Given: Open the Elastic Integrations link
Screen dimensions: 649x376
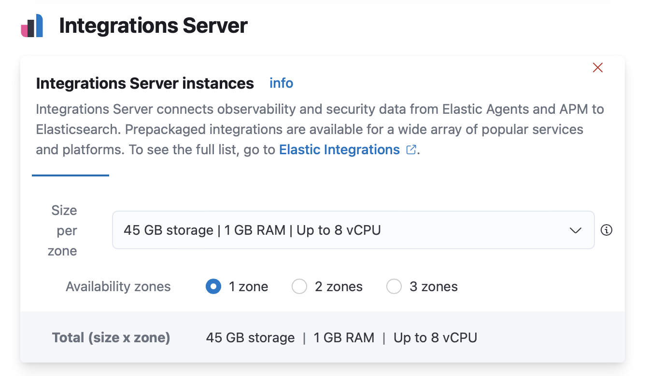Looking at the screenshot, I should (x=339, y=149).
